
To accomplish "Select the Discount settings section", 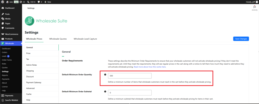I will click(x=42, y=77).
